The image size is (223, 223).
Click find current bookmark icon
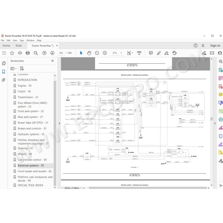tap(22, 68)
